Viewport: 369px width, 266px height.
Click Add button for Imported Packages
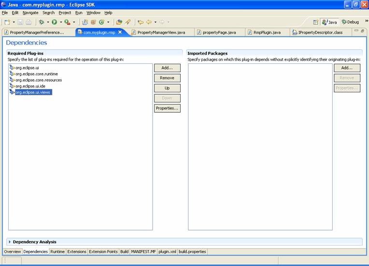(x=347, y=68)
